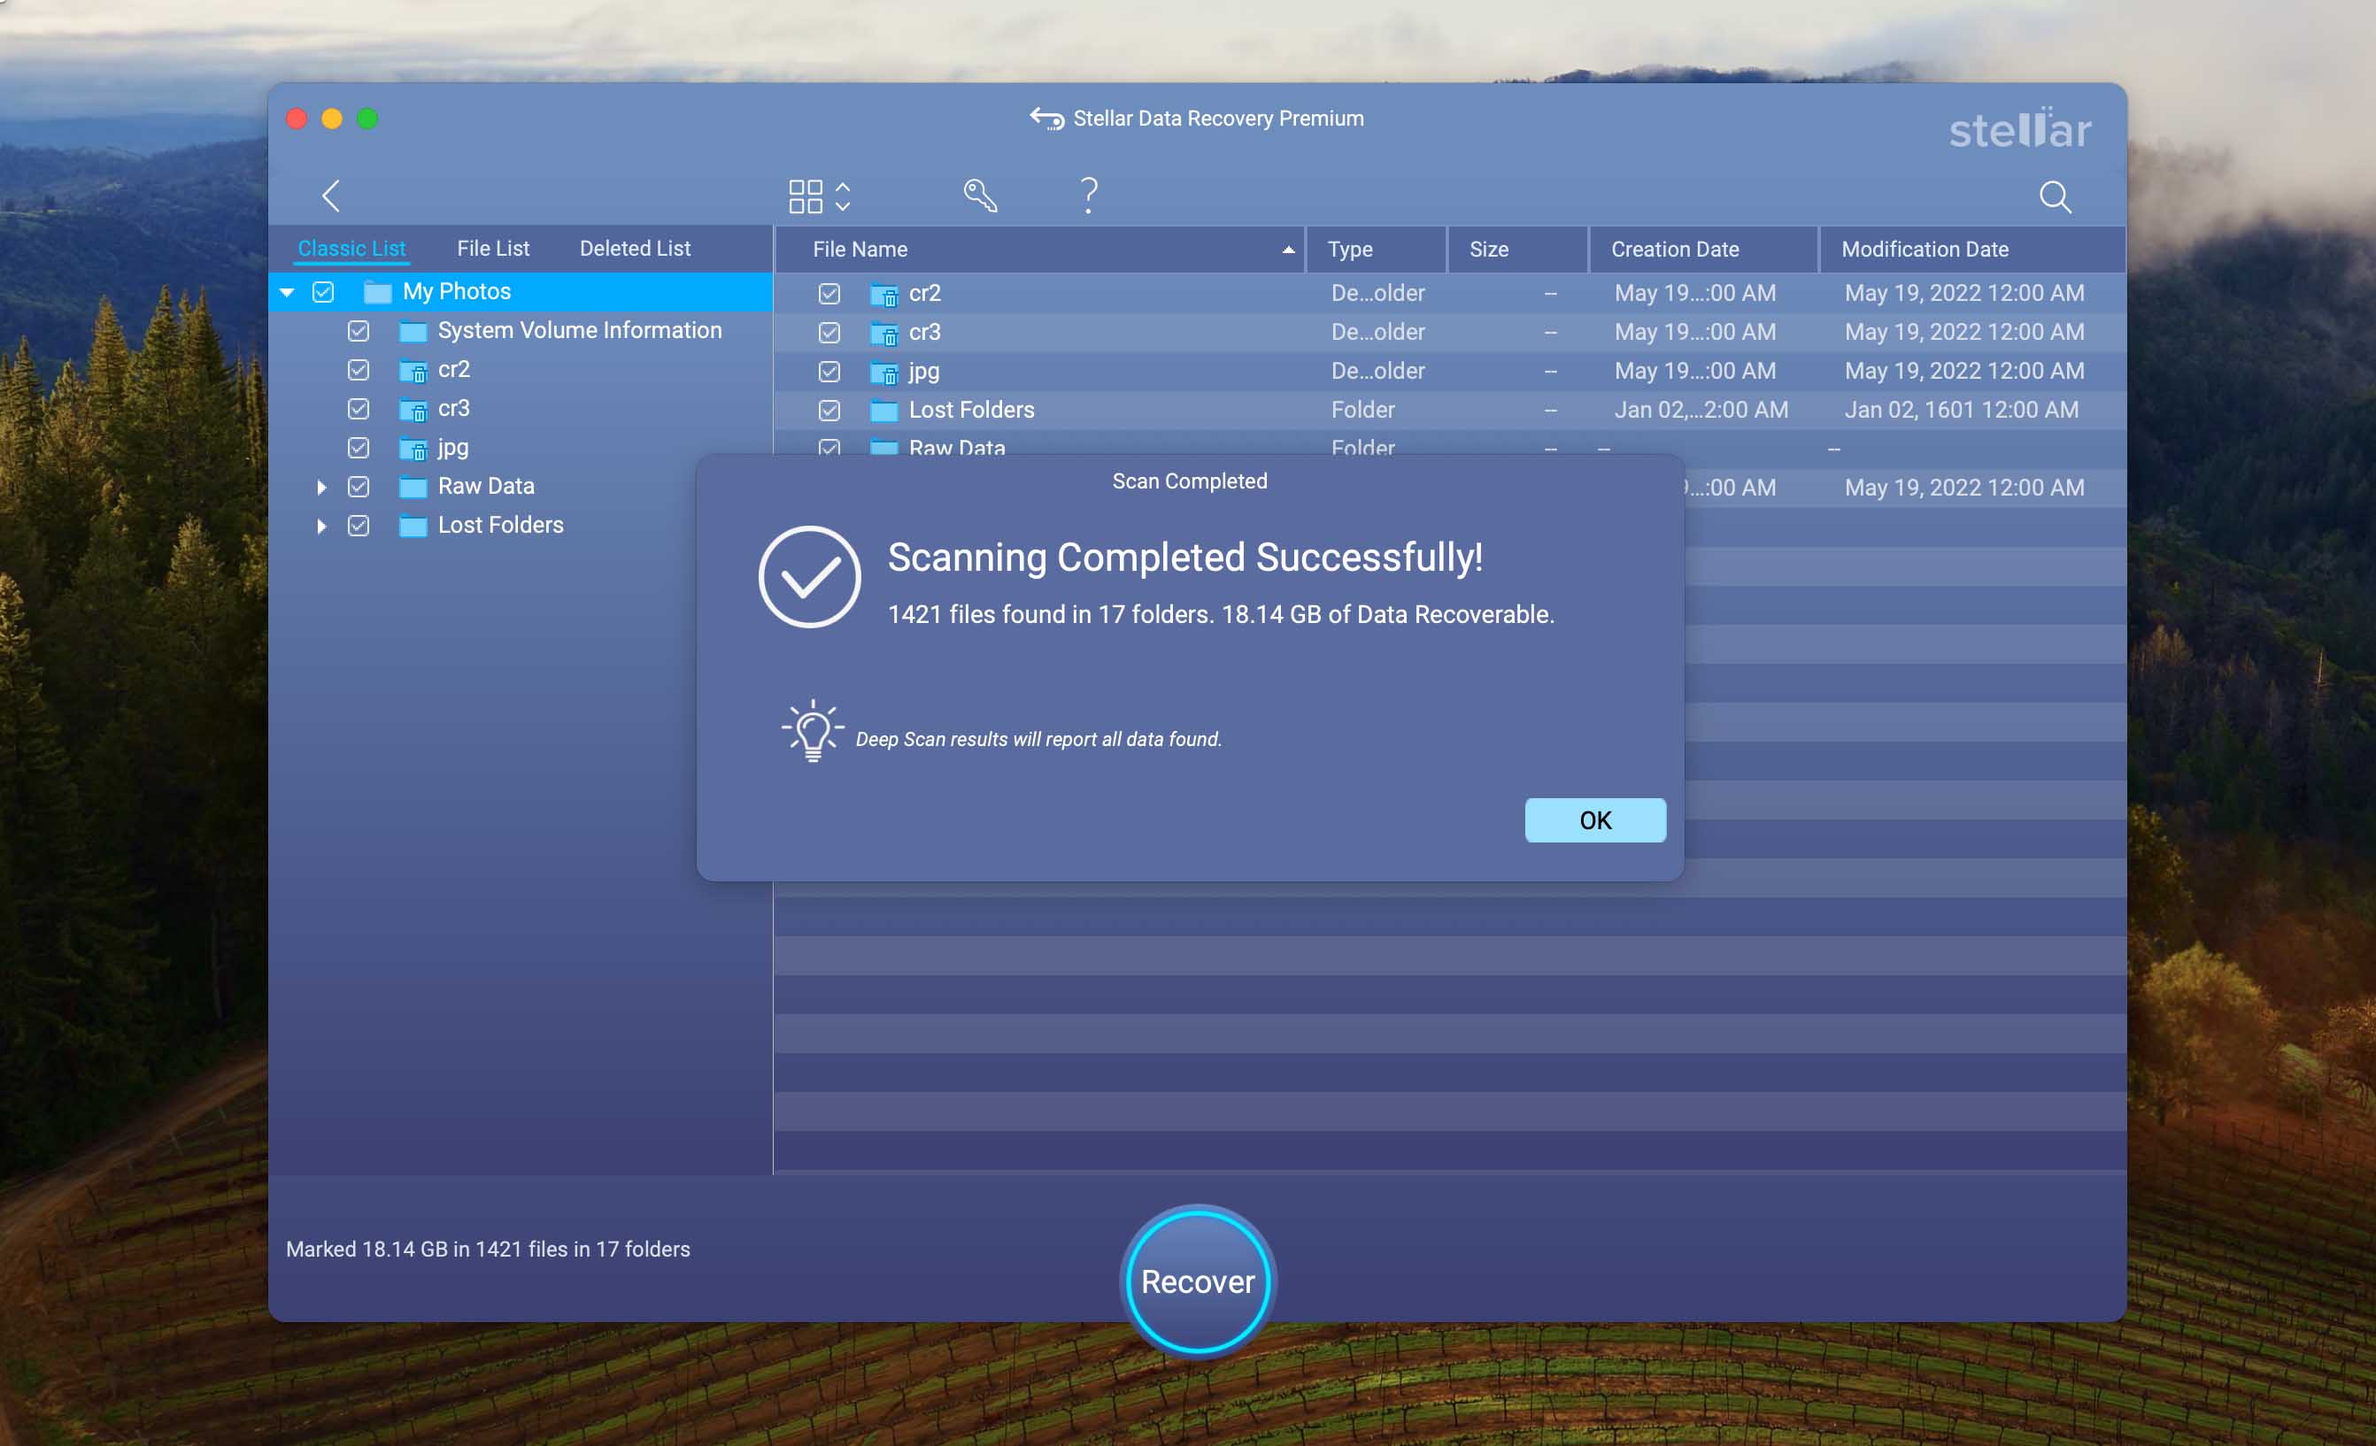The width and height of the screenshot is (2376, 1446).
Task: Click the File Name sort arrow
Action: (x=1287, y=250)
